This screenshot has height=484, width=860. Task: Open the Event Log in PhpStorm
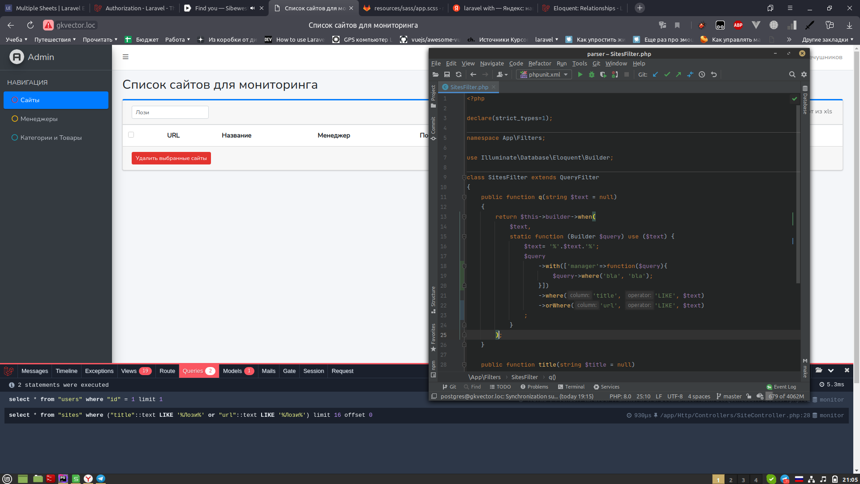coord(781,387)
